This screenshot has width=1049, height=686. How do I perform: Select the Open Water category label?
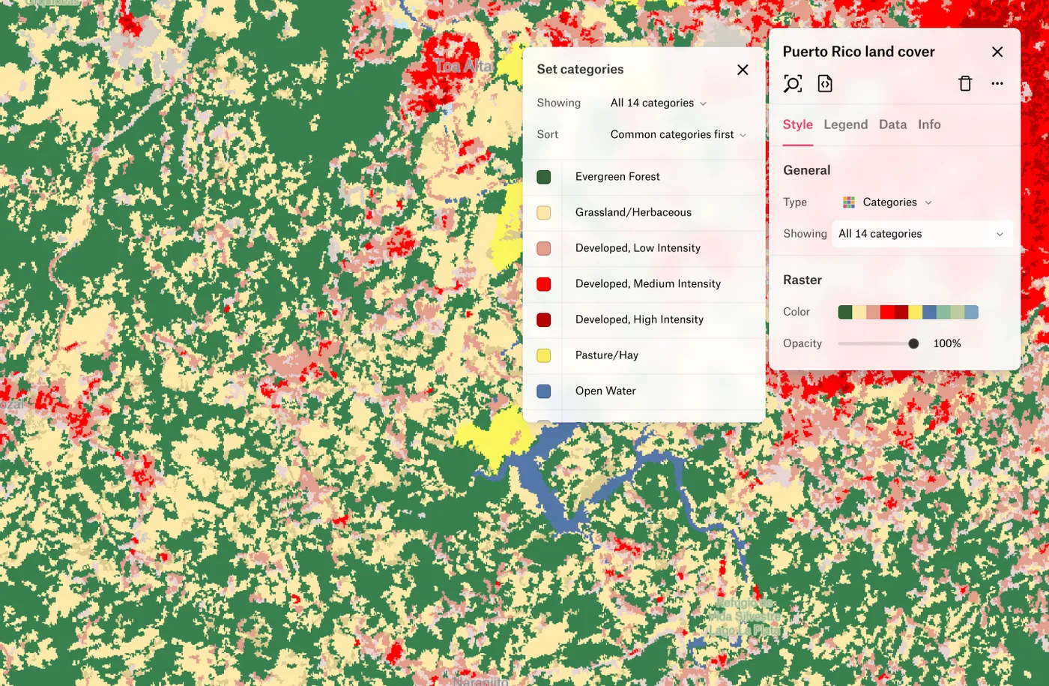tap(605, 391)
